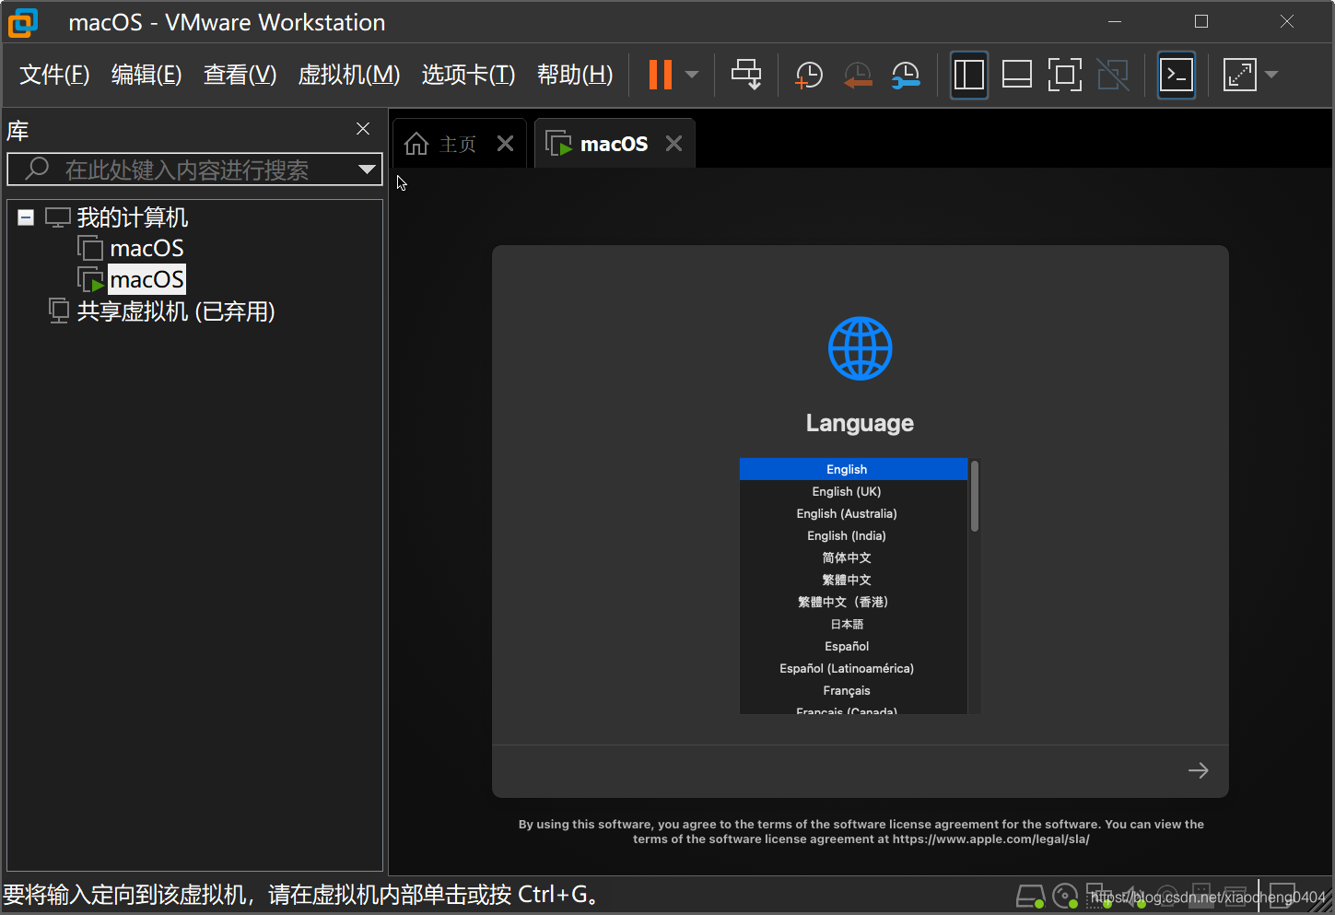Close the macOS tab
The width and height of the screenshot is (1335, 915).
[x=673, y=144]
